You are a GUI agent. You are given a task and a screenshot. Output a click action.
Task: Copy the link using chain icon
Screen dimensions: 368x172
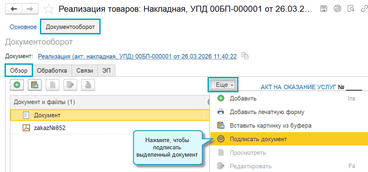(364, 9)
